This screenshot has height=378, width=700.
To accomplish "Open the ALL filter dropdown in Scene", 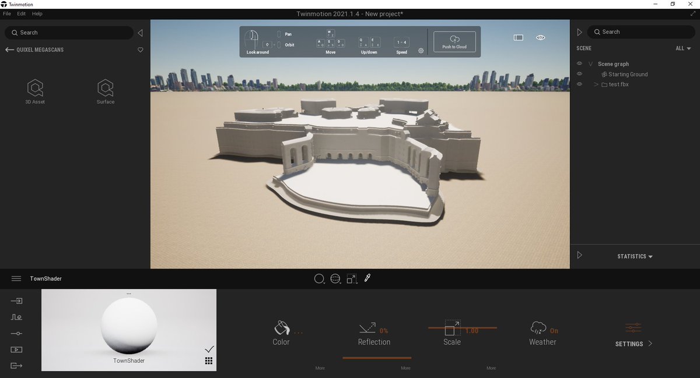I will click(x=683, y=48).
